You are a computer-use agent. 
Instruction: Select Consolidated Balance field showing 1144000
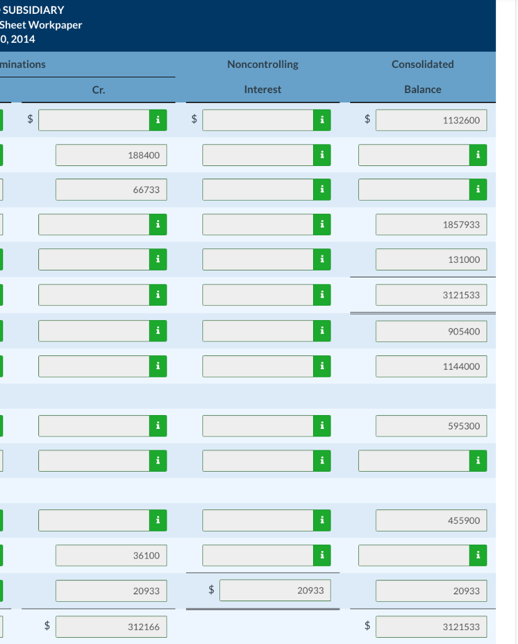pyautogui.click(x=431, y=366)
